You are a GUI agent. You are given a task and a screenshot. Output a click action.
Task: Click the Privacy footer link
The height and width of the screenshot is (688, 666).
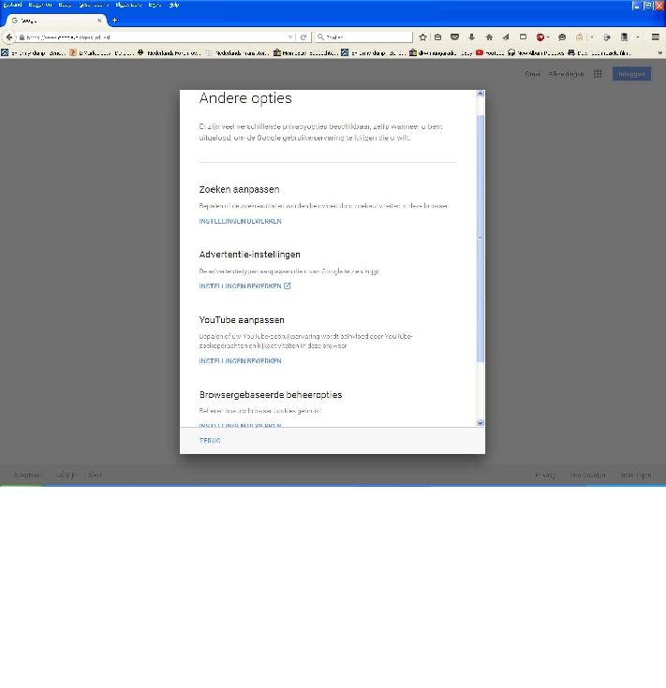545,476
